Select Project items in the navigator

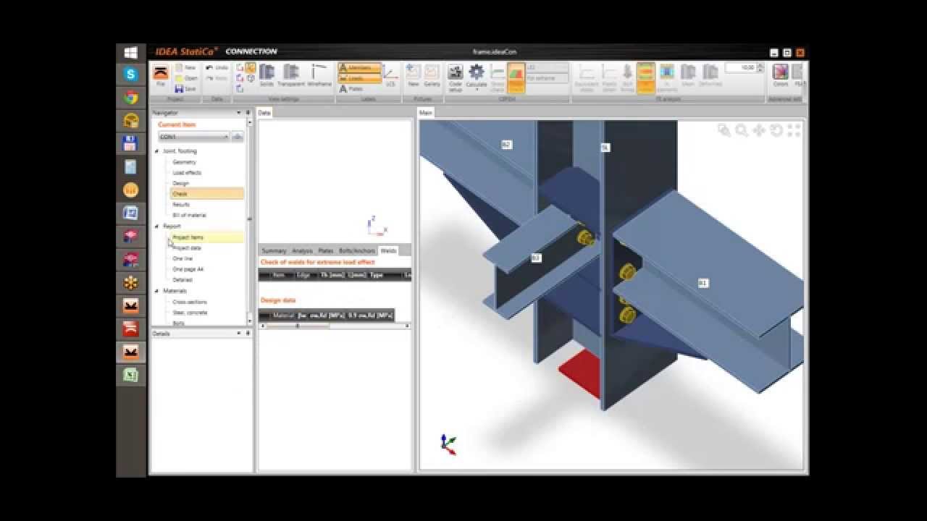tap(207, 237)
